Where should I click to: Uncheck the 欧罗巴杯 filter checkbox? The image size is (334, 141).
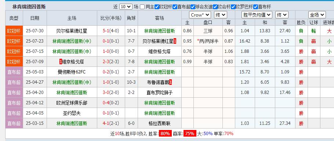pos(233,7)
